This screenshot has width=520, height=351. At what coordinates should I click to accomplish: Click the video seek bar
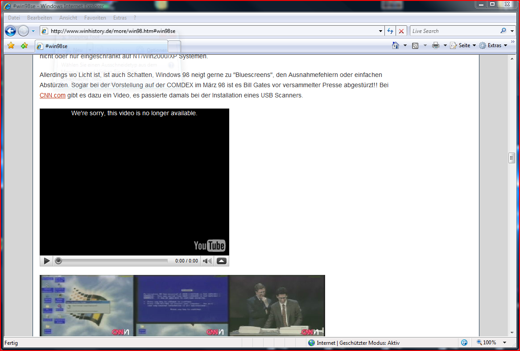111,261
